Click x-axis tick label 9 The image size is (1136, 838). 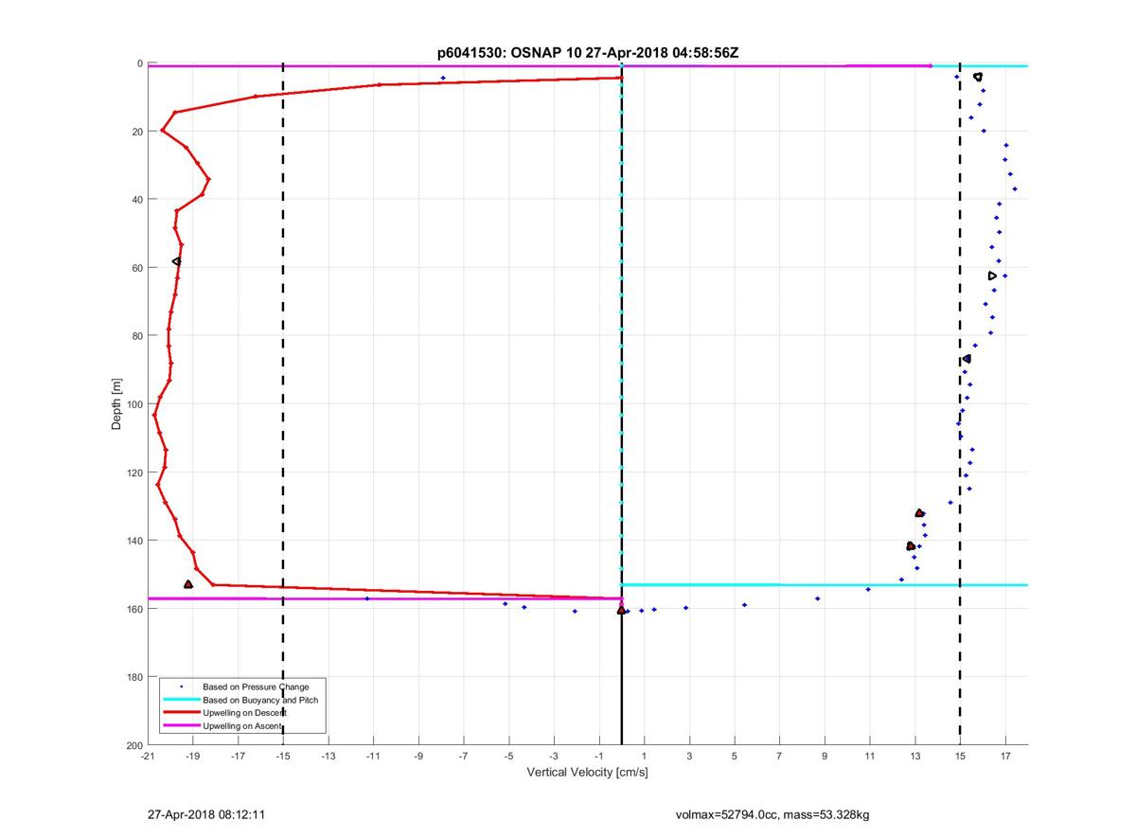pyautogui.click(x=825, y=756)
